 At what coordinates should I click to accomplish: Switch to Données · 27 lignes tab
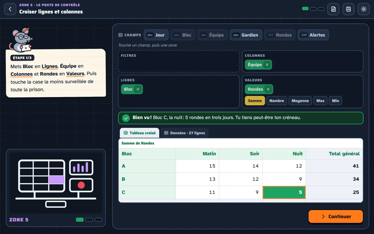click(x=185, y=133)
